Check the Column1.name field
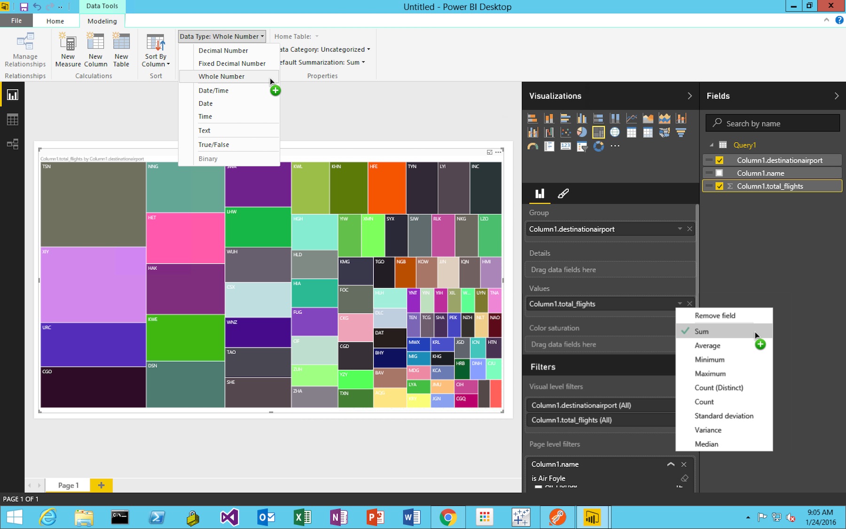This screenshot has width=846, height=529. 719,173
